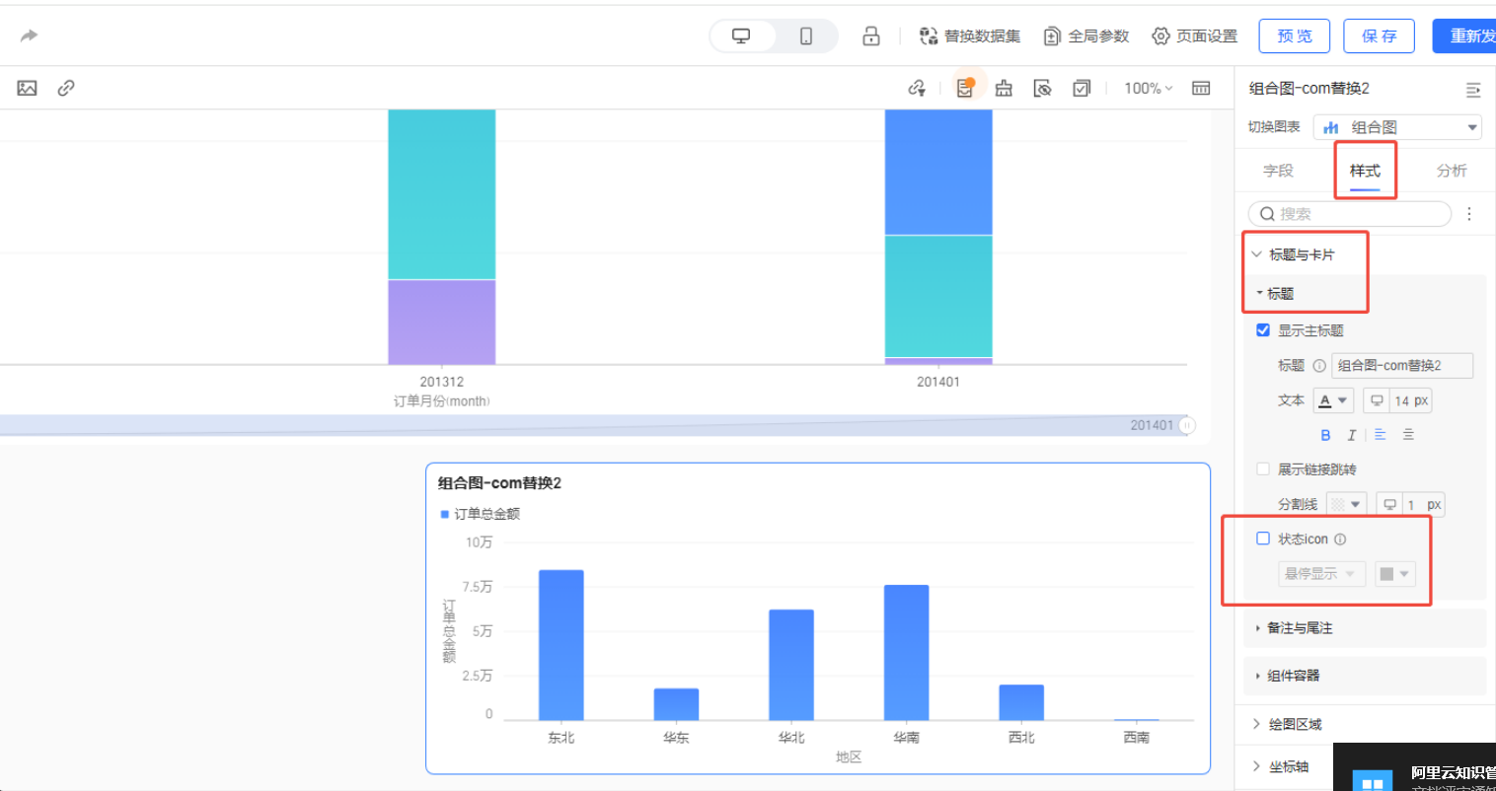Open the 100% zoom level dropdown
1496x791 pixels.
[1148, 89]
